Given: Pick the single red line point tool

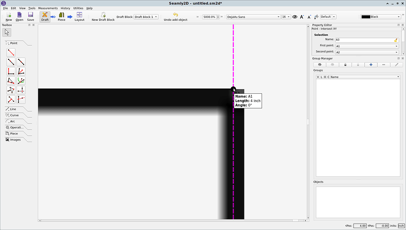Looking at the screenshot, I should pos(11,52).
